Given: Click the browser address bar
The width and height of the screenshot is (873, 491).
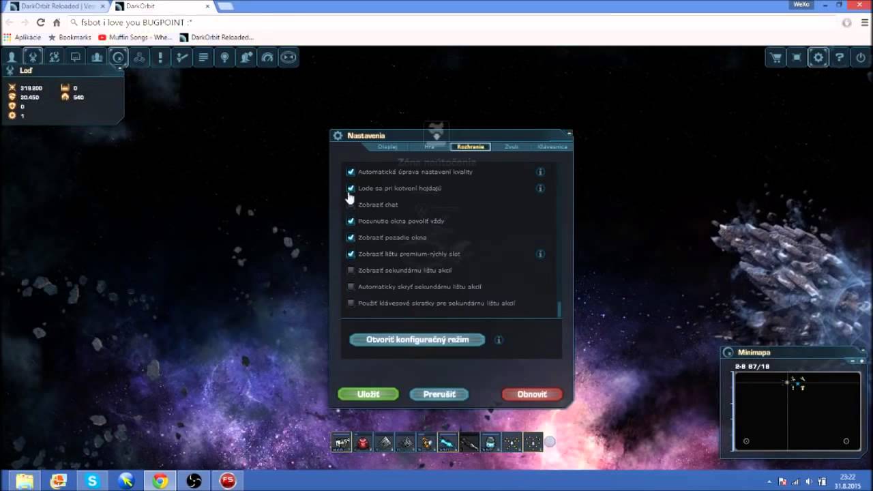Looking at the screenshot, I should click(x=450, y=23).
